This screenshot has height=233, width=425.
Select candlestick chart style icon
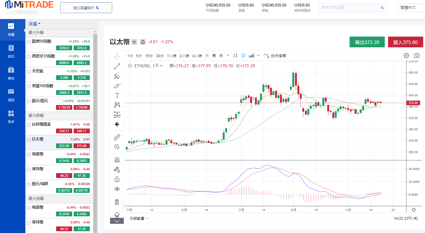[243, 56]
